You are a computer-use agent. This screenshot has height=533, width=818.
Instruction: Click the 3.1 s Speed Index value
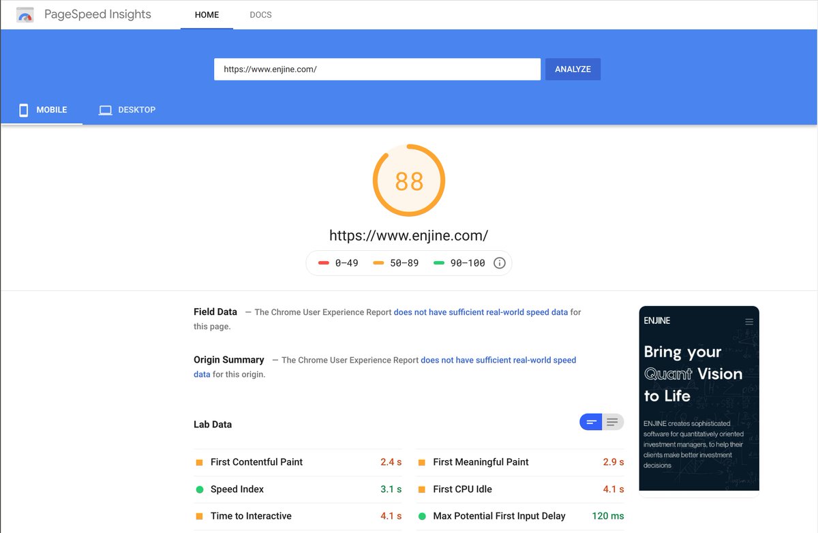point(391,489)
